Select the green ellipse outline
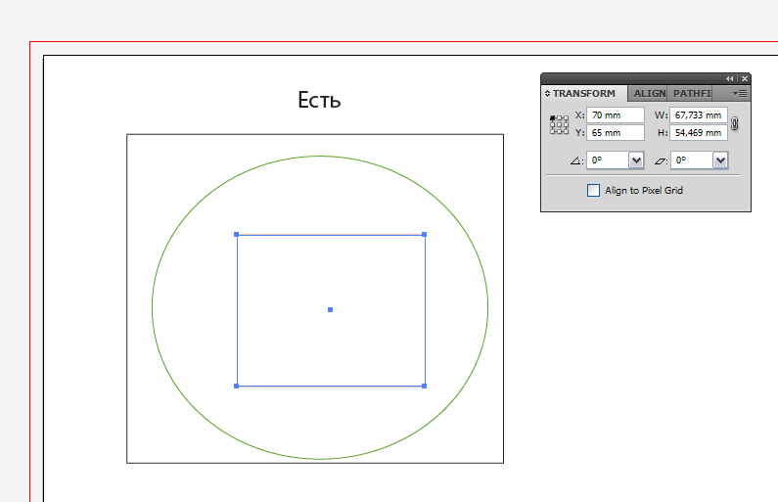This screenshot has width=778, height=502. [x=320, y=157]
